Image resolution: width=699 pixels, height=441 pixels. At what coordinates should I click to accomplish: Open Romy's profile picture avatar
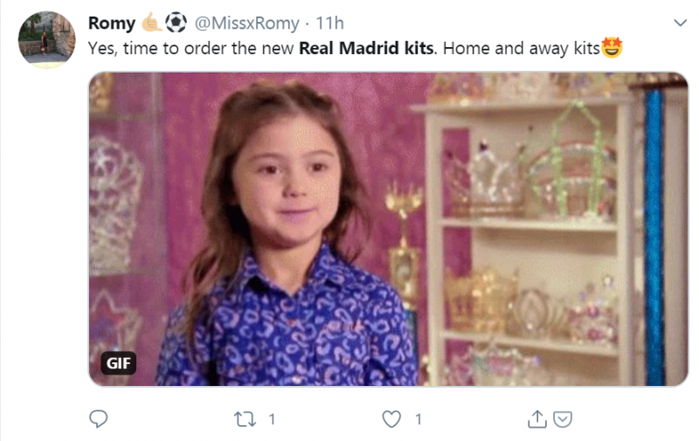pos(46,39)
